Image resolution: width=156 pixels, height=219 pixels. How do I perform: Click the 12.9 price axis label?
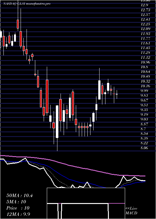pos(144,5)
